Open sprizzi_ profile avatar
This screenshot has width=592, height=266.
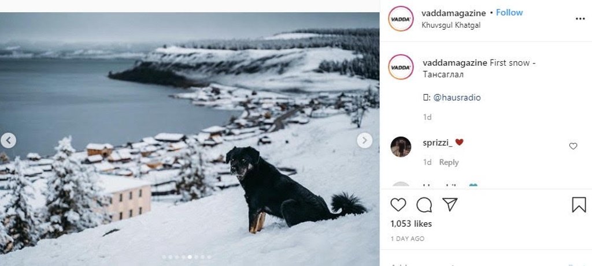pos(401,147)
